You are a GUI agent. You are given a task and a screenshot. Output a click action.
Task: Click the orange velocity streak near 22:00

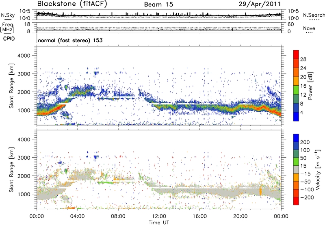[260, 191]
